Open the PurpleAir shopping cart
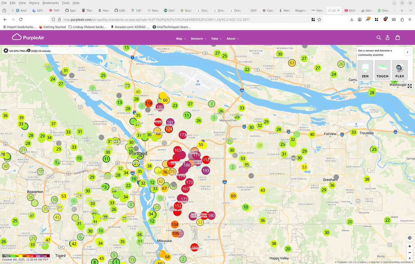The image size is (415, 264). (398, 38)
